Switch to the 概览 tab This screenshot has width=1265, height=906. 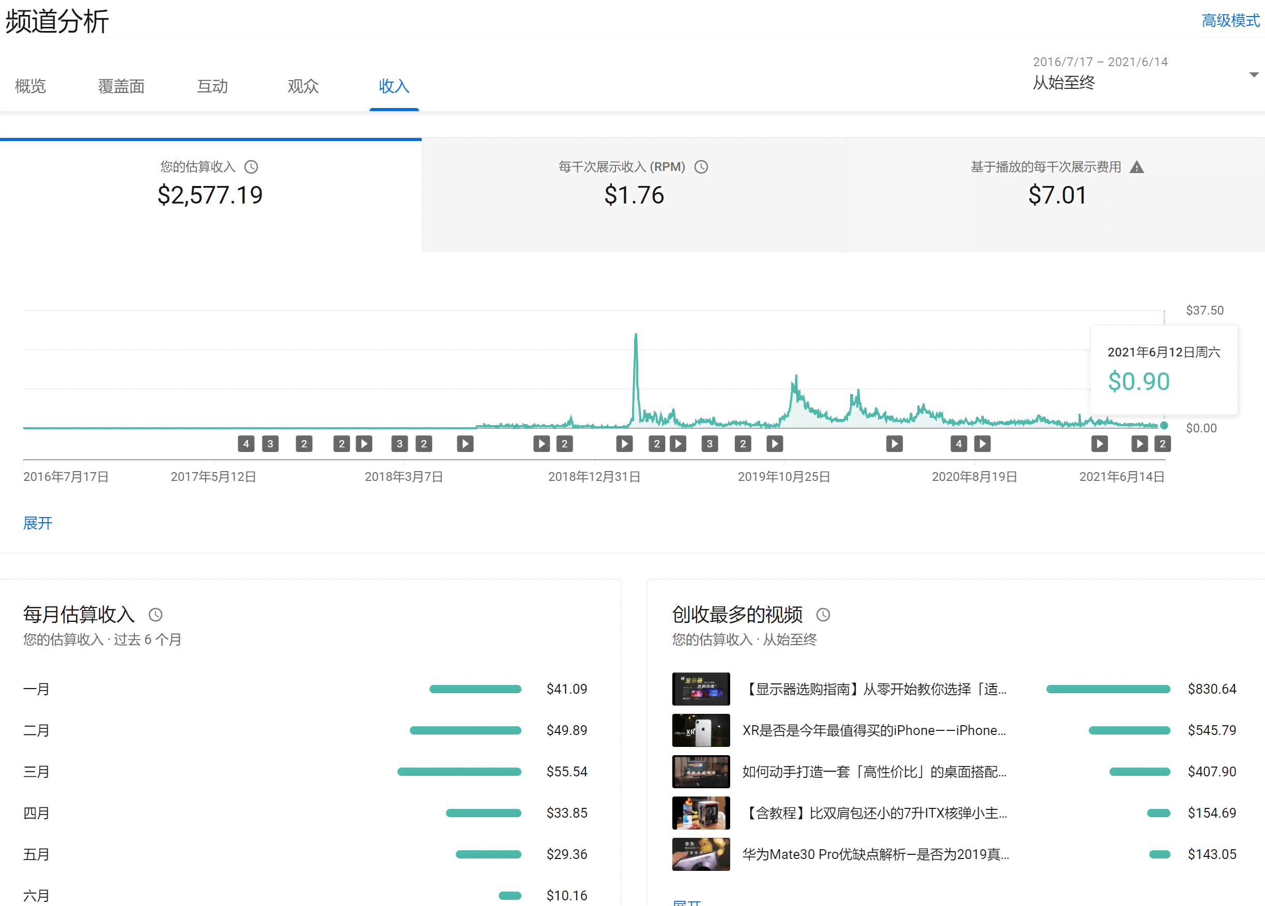point(30,86)
